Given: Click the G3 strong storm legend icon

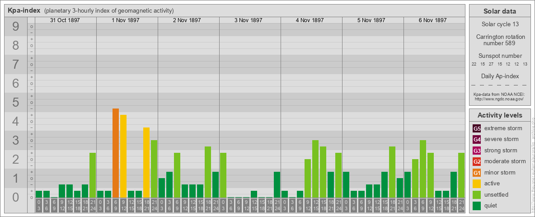Looking at the screenshot, I should coord(477,151).
